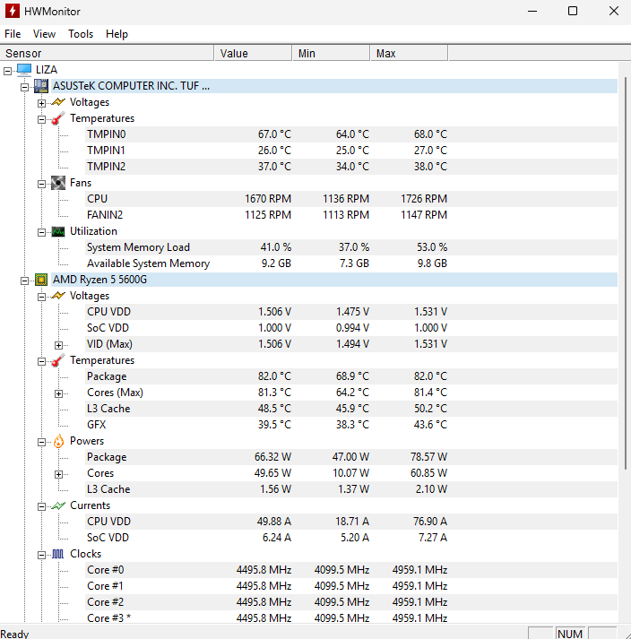The height and width of the screenshot is (639, 631).
Task: Expand motherboard Voltages node
Action: pos(41,103)
